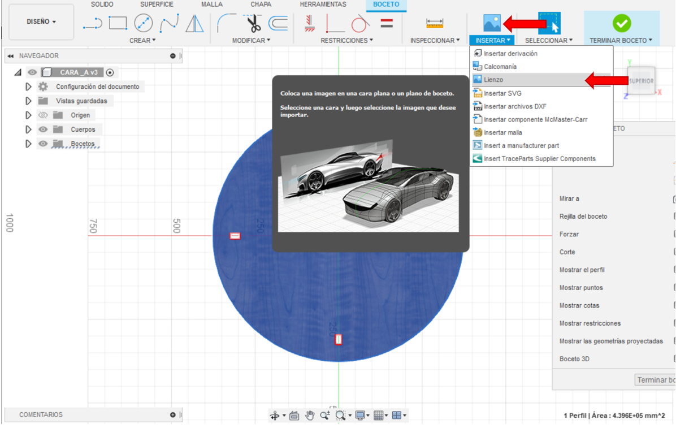Choose the Offset tool icon
The image size is (676, 428).
(x=278, y=23)
